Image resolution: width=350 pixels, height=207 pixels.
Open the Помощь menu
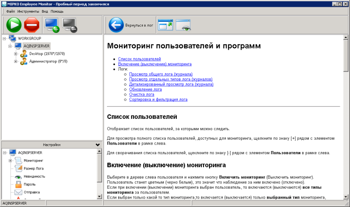[x=57, y=11]
